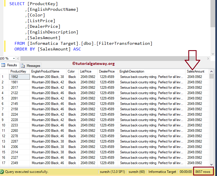Click row header number 10
Image resolution: width=217 pixels, height=176 pixels.
pyautogui.click(x=5, y=125)
